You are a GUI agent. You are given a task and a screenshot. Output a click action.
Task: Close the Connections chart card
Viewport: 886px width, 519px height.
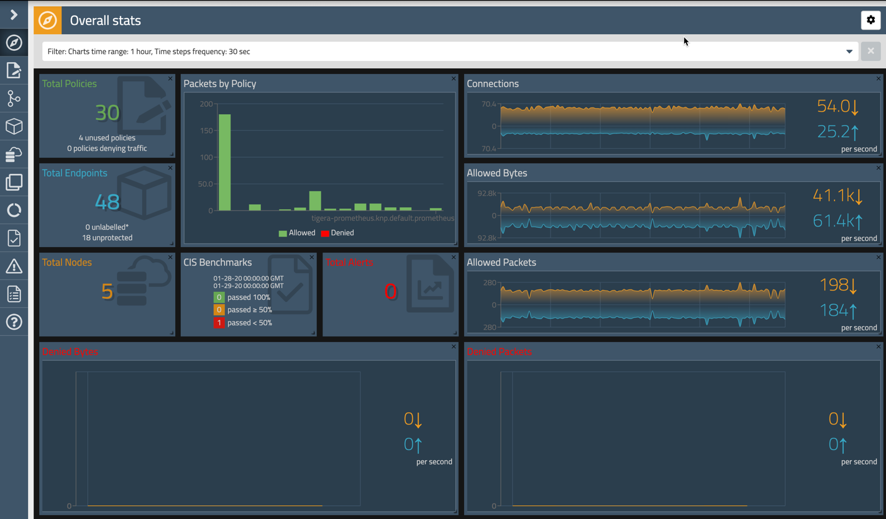click(x=879, y=79)
